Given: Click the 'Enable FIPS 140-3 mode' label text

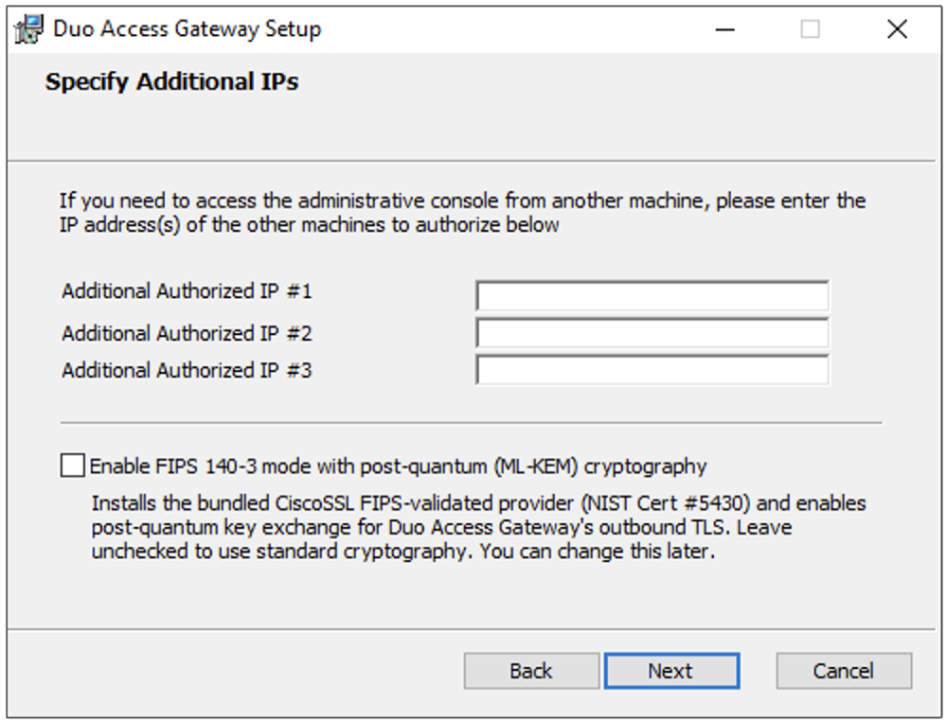Looking at the screenshot, I should click(398, 466).
